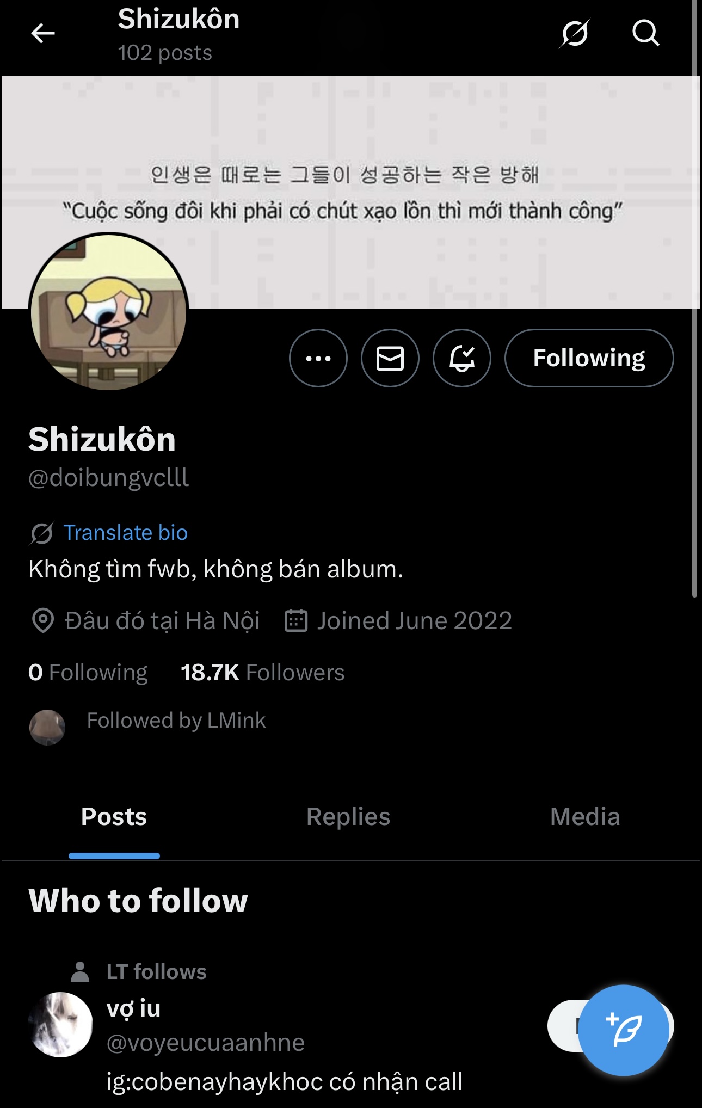Select the Posts tab

click(114, 817)
